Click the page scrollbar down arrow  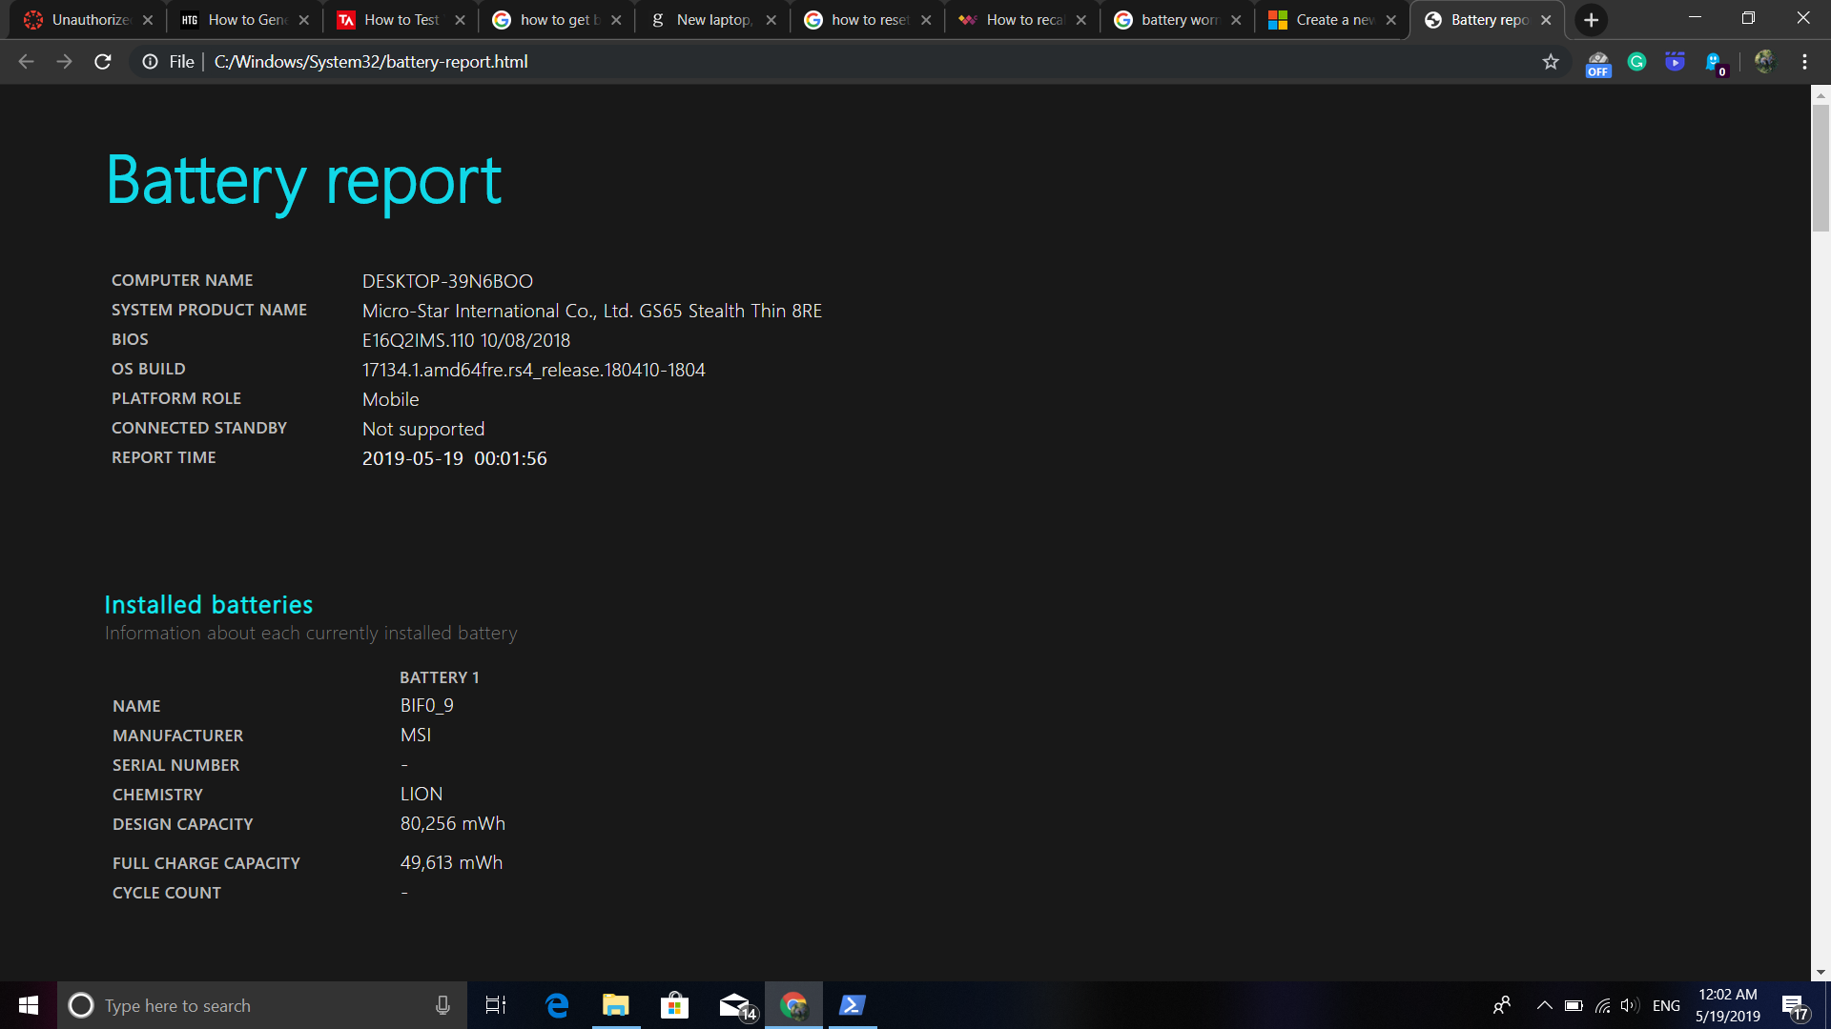pos(1821,973)
